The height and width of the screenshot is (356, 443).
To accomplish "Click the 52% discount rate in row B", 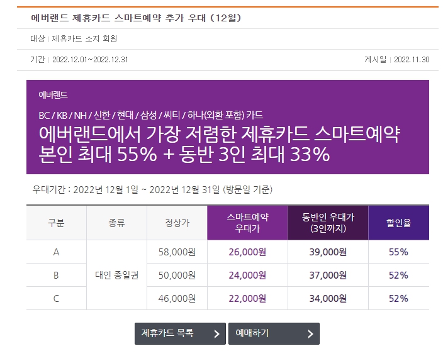I will pos(399,275).
